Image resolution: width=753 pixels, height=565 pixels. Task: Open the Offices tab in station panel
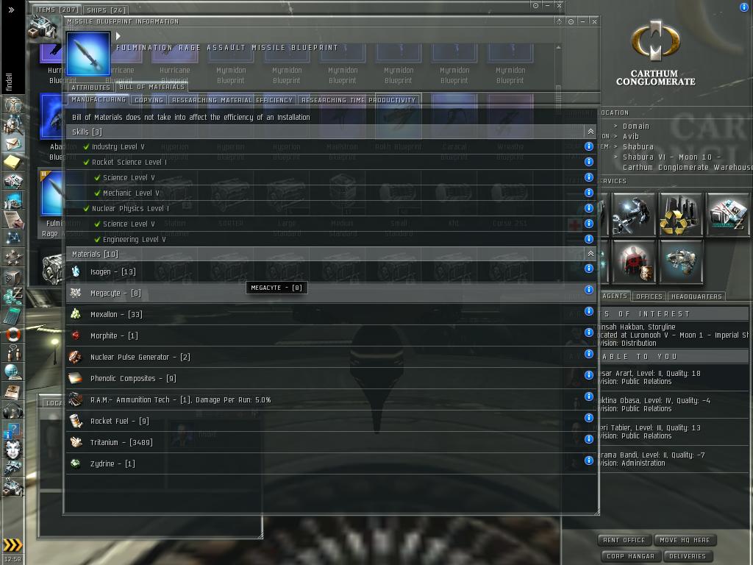[649, 296]
